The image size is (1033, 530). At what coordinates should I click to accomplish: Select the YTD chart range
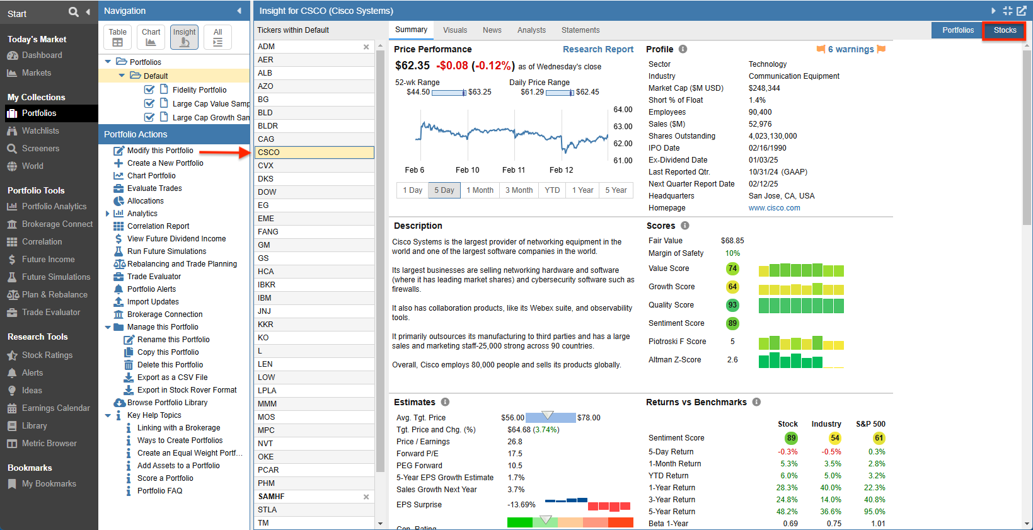[x=552, y=190]
